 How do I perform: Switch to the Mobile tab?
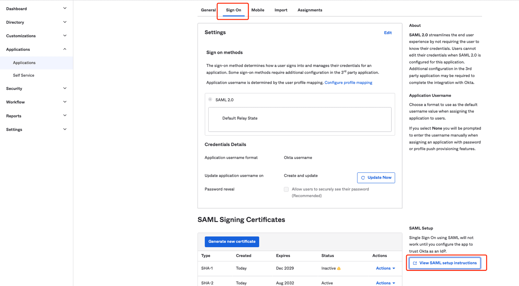[258, 10]
